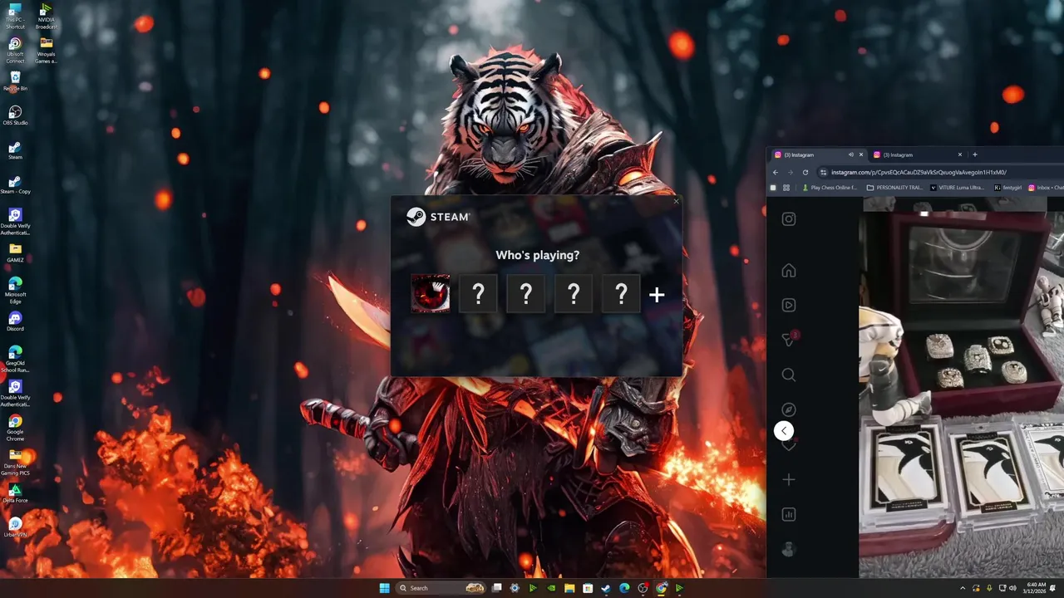Open Steam from the taskbar
Image resolution: width=1064 pixels, height=598 pixels.
coord(605,588)
